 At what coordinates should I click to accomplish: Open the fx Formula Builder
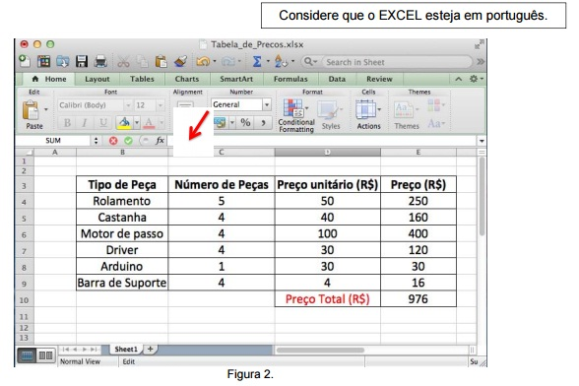click(x=160, y=141)
